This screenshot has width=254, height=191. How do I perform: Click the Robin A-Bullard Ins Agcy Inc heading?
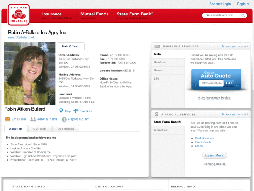[x=37, y=33]
